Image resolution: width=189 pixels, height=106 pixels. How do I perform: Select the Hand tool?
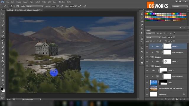click(3, 80)
